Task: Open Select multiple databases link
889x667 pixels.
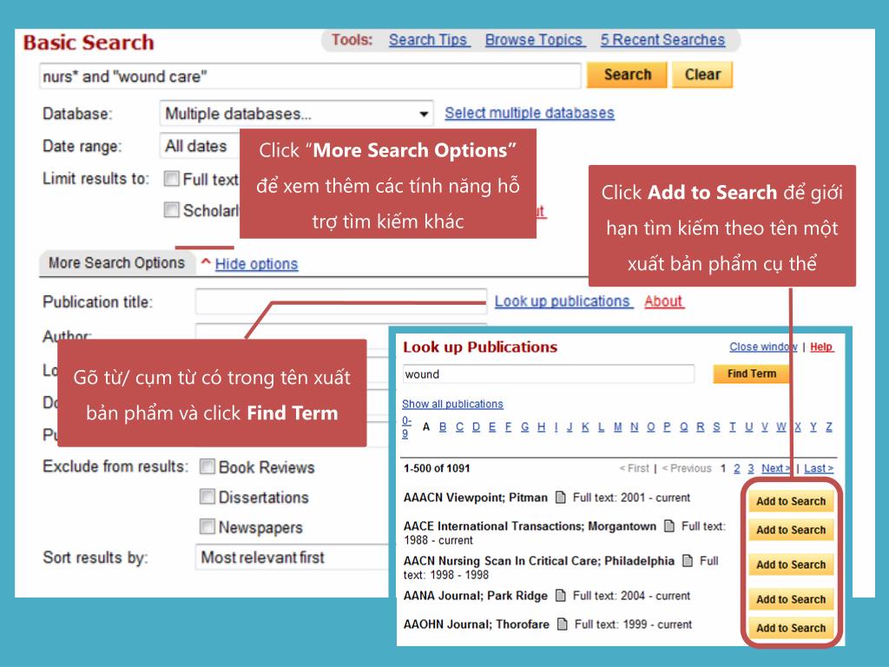Action: 530,113
